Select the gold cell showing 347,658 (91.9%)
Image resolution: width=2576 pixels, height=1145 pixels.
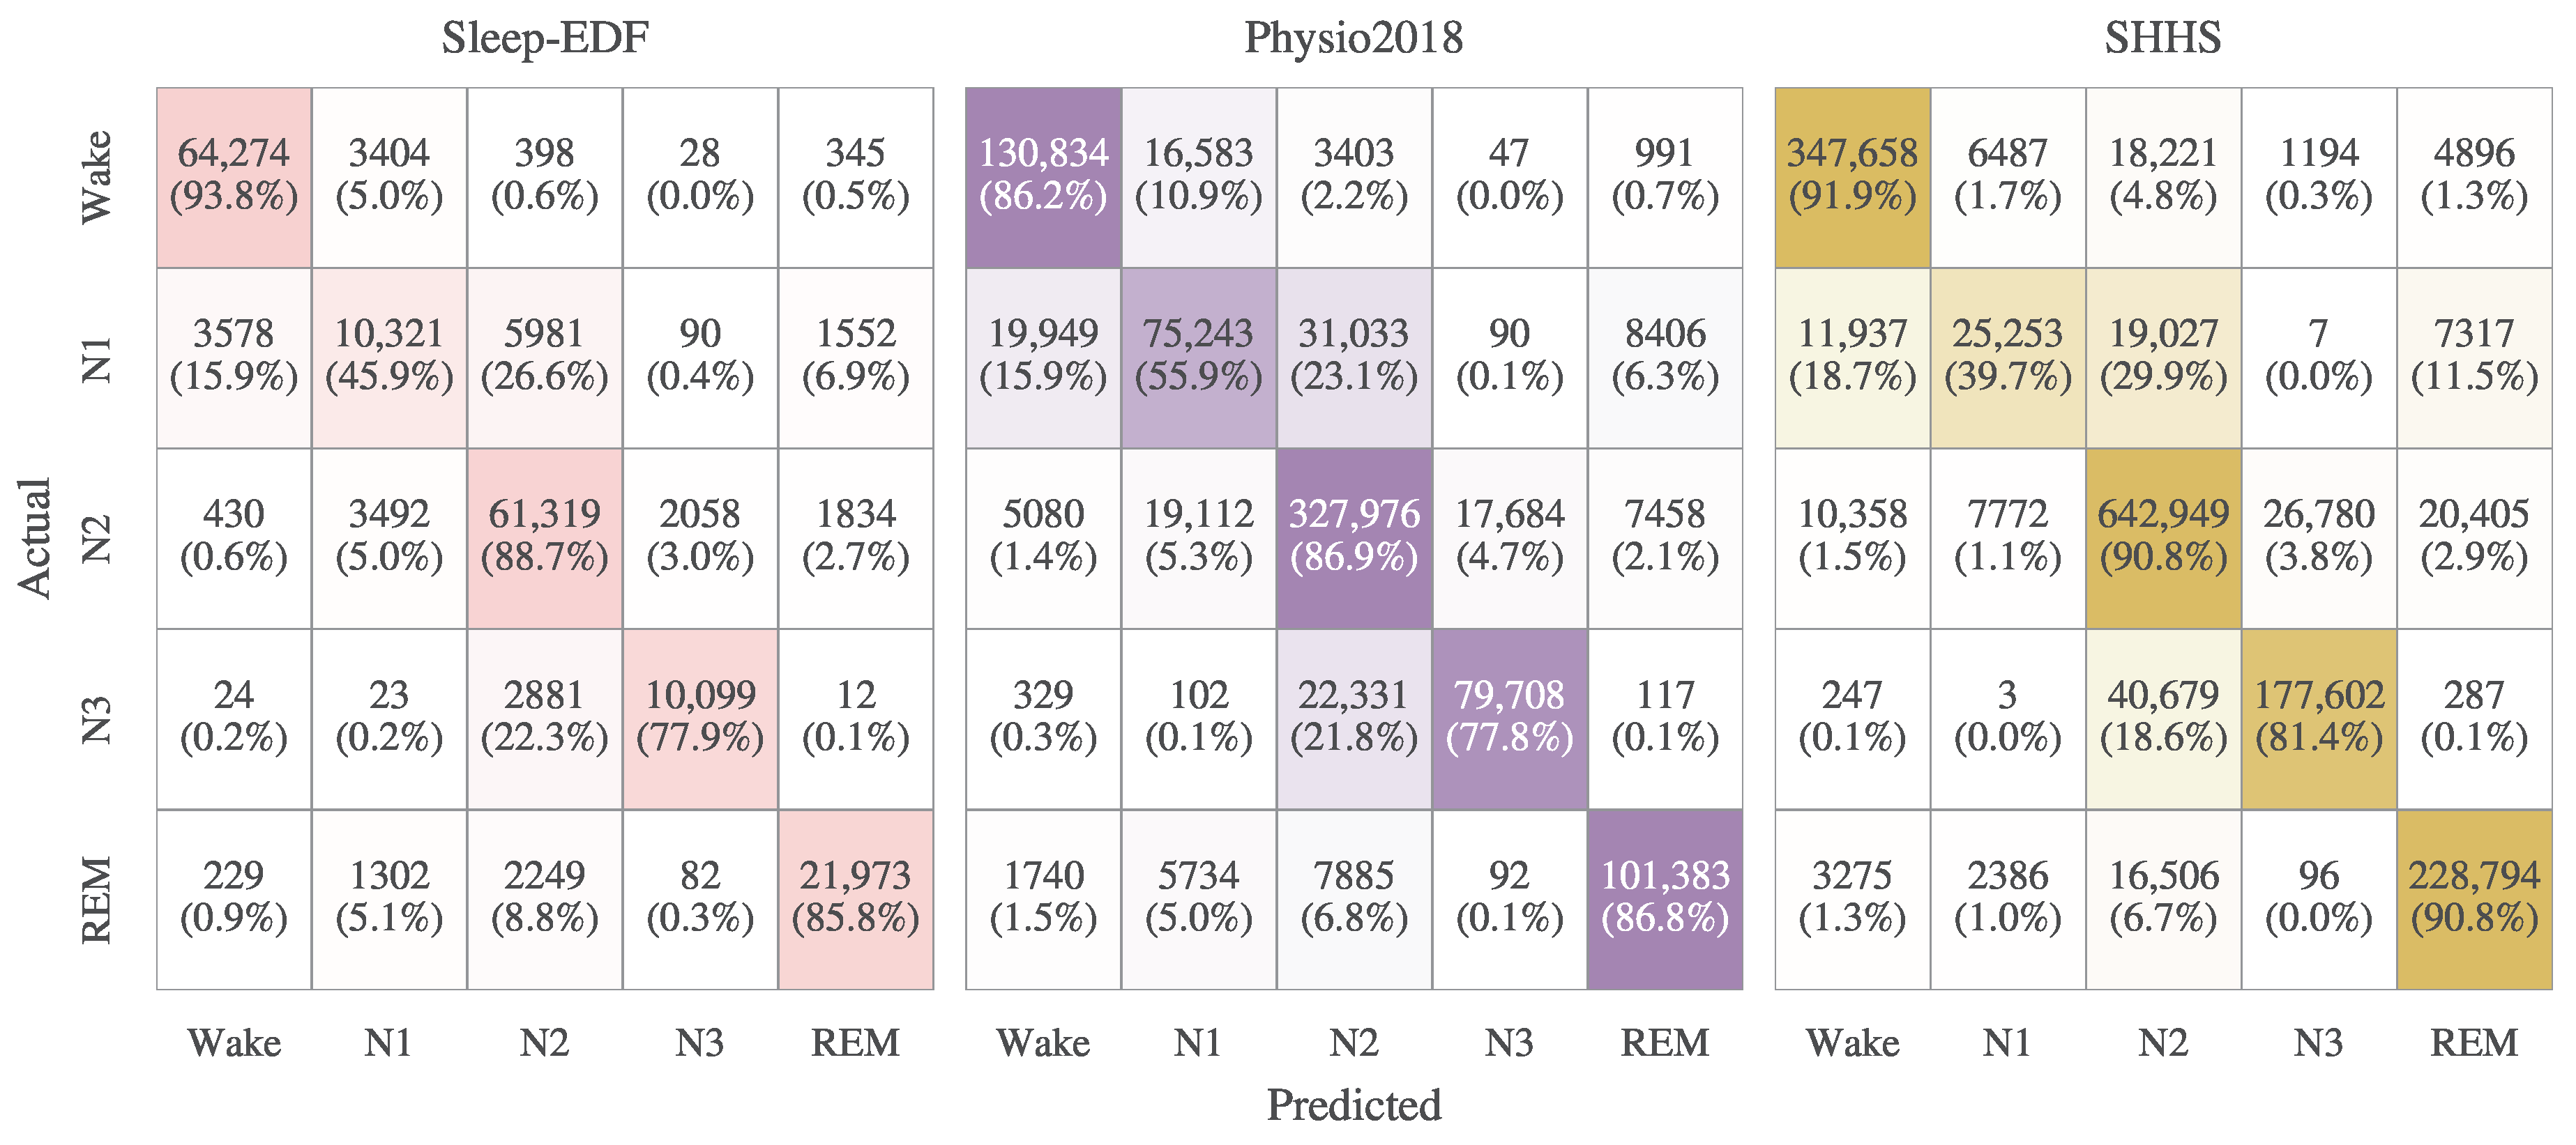tap(1852, 177)
